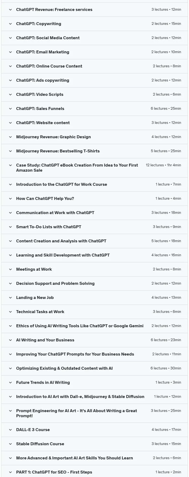
Task: Click chevron icon for Midjourney Revenue: Graphic Design
Action: coord(10,137)
